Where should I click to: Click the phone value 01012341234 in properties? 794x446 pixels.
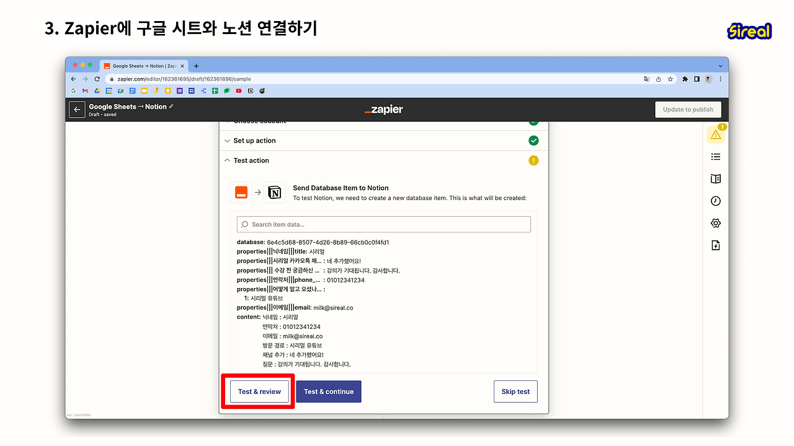point(346,280)
